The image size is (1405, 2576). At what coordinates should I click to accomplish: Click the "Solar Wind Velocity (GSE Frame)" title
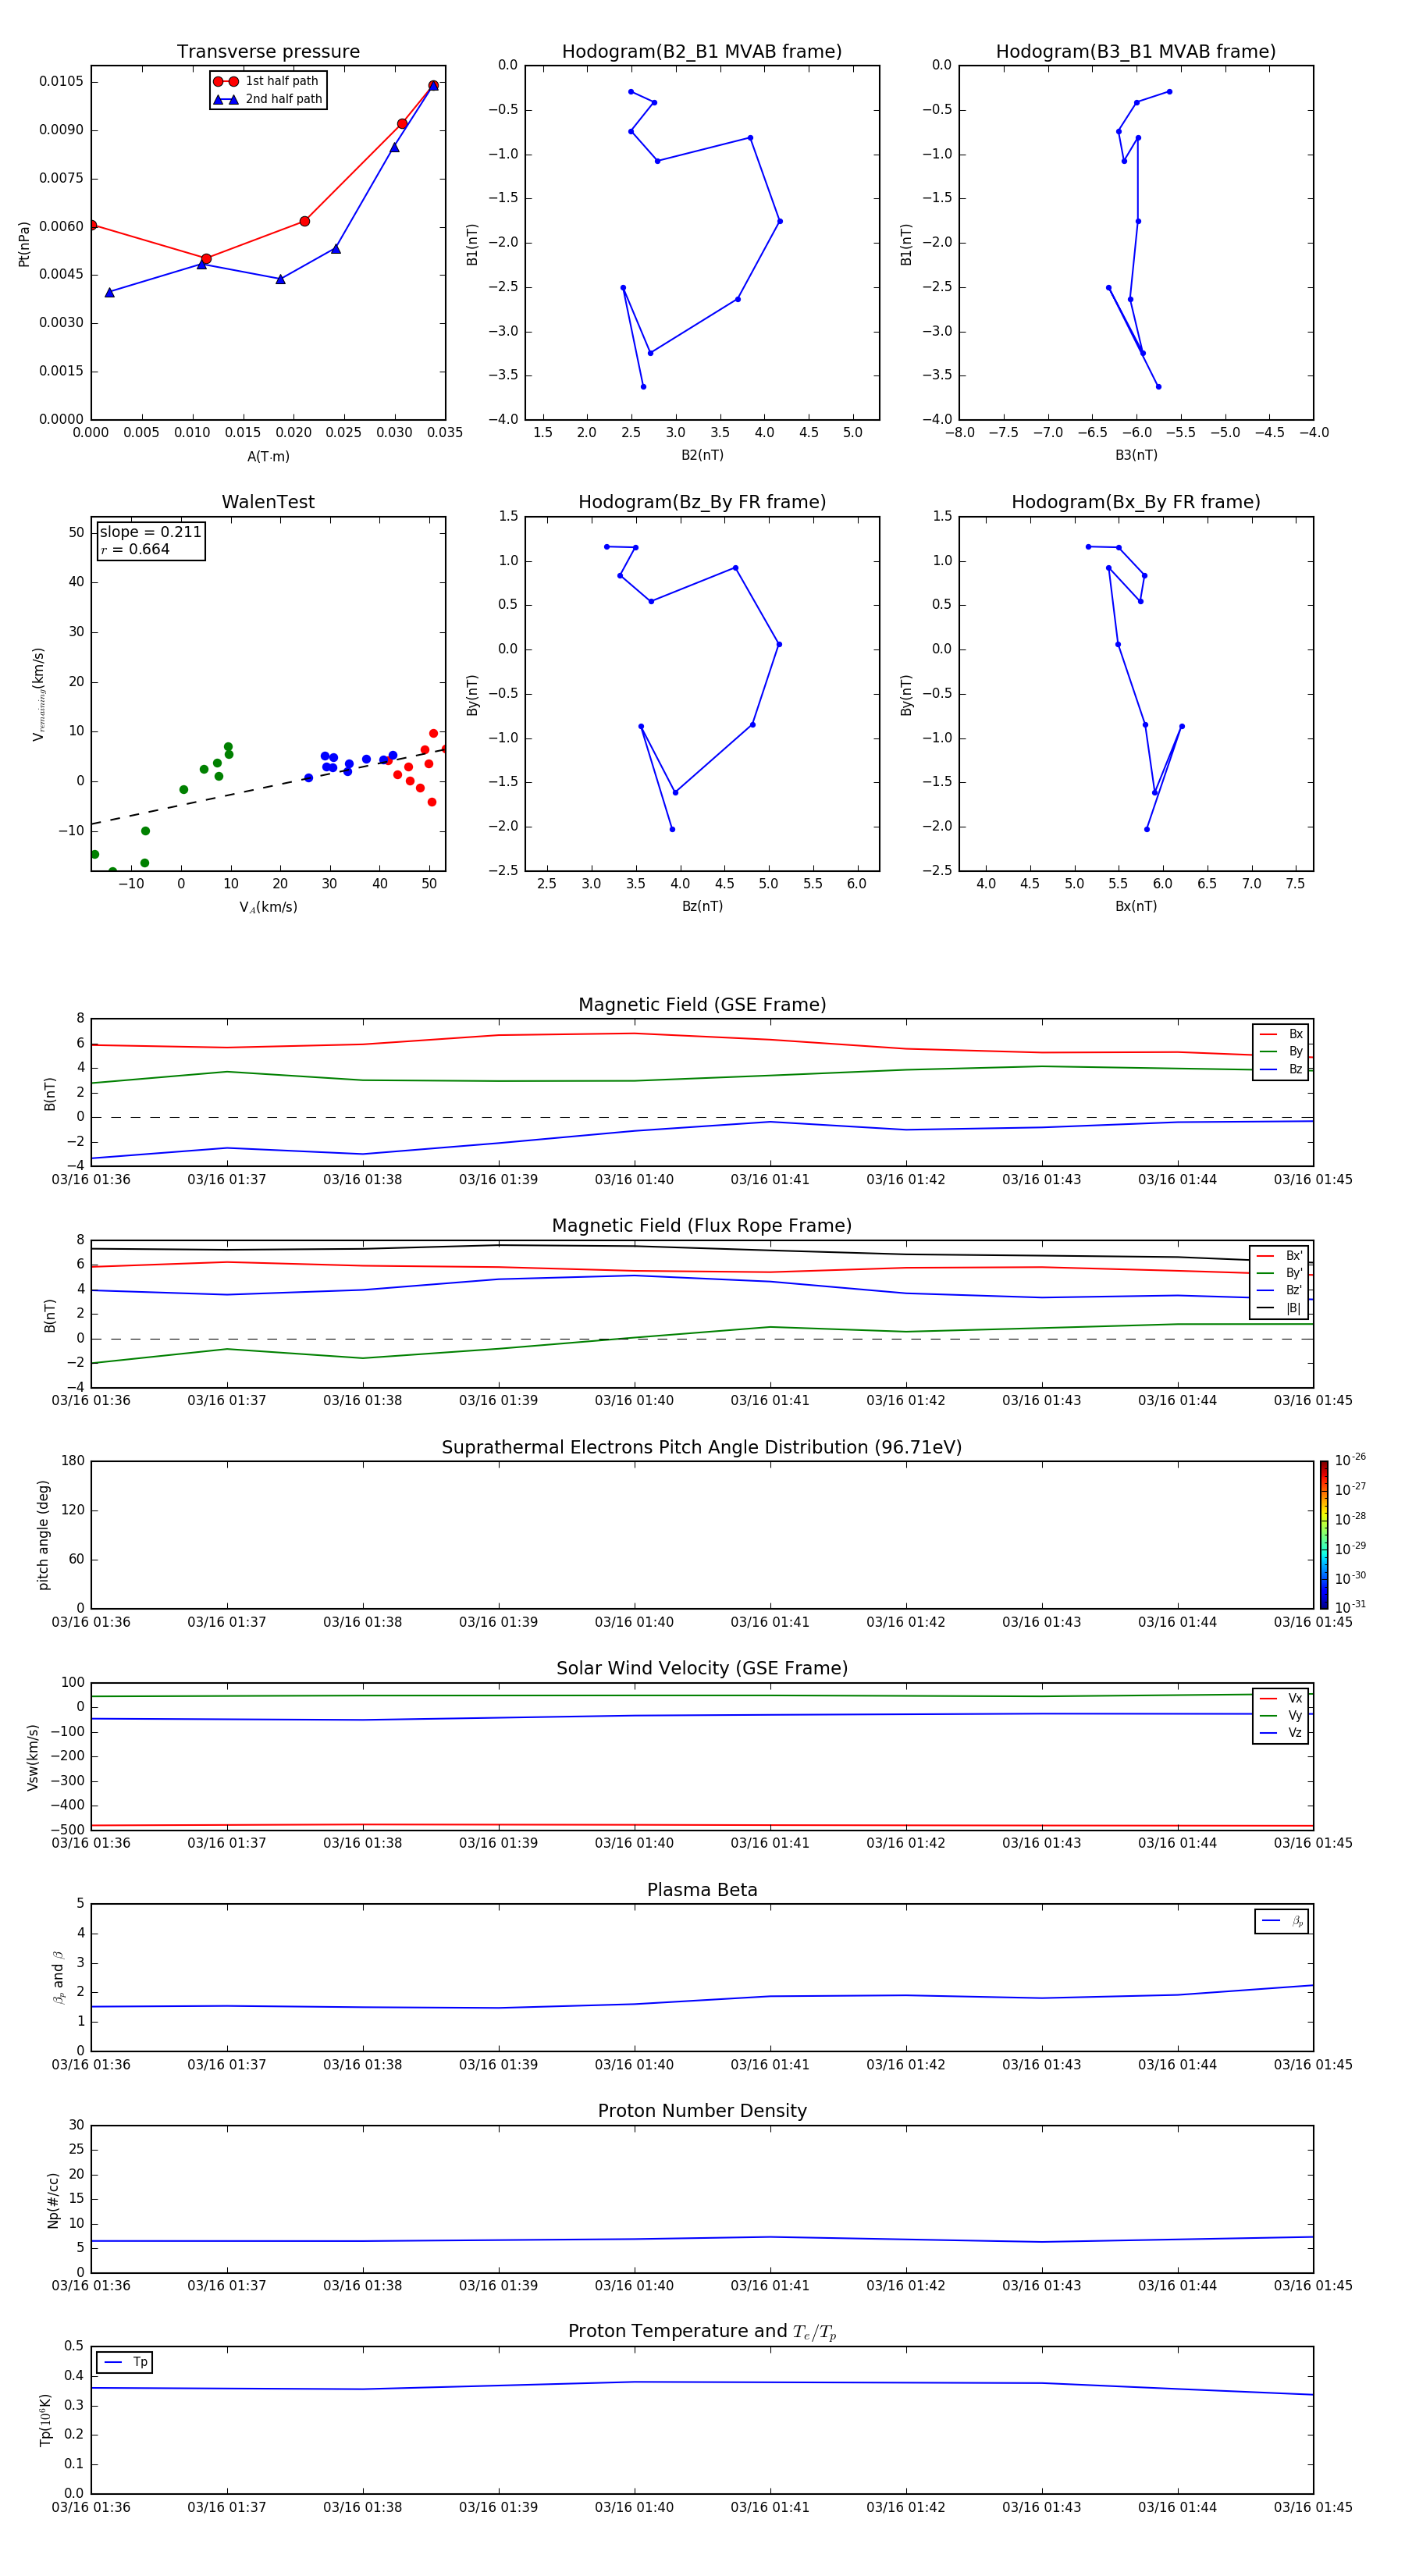click(702, 1668)
